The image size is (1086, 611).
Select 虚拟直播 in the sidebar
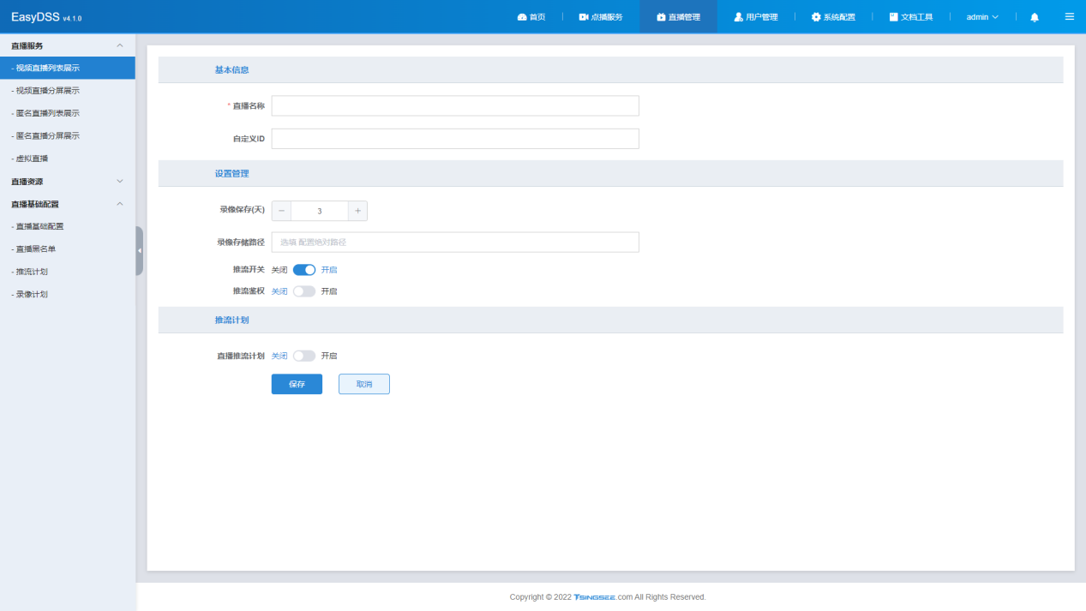33,159
